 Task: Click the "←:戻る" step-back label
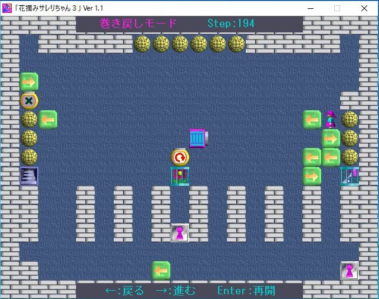(124, 291)
